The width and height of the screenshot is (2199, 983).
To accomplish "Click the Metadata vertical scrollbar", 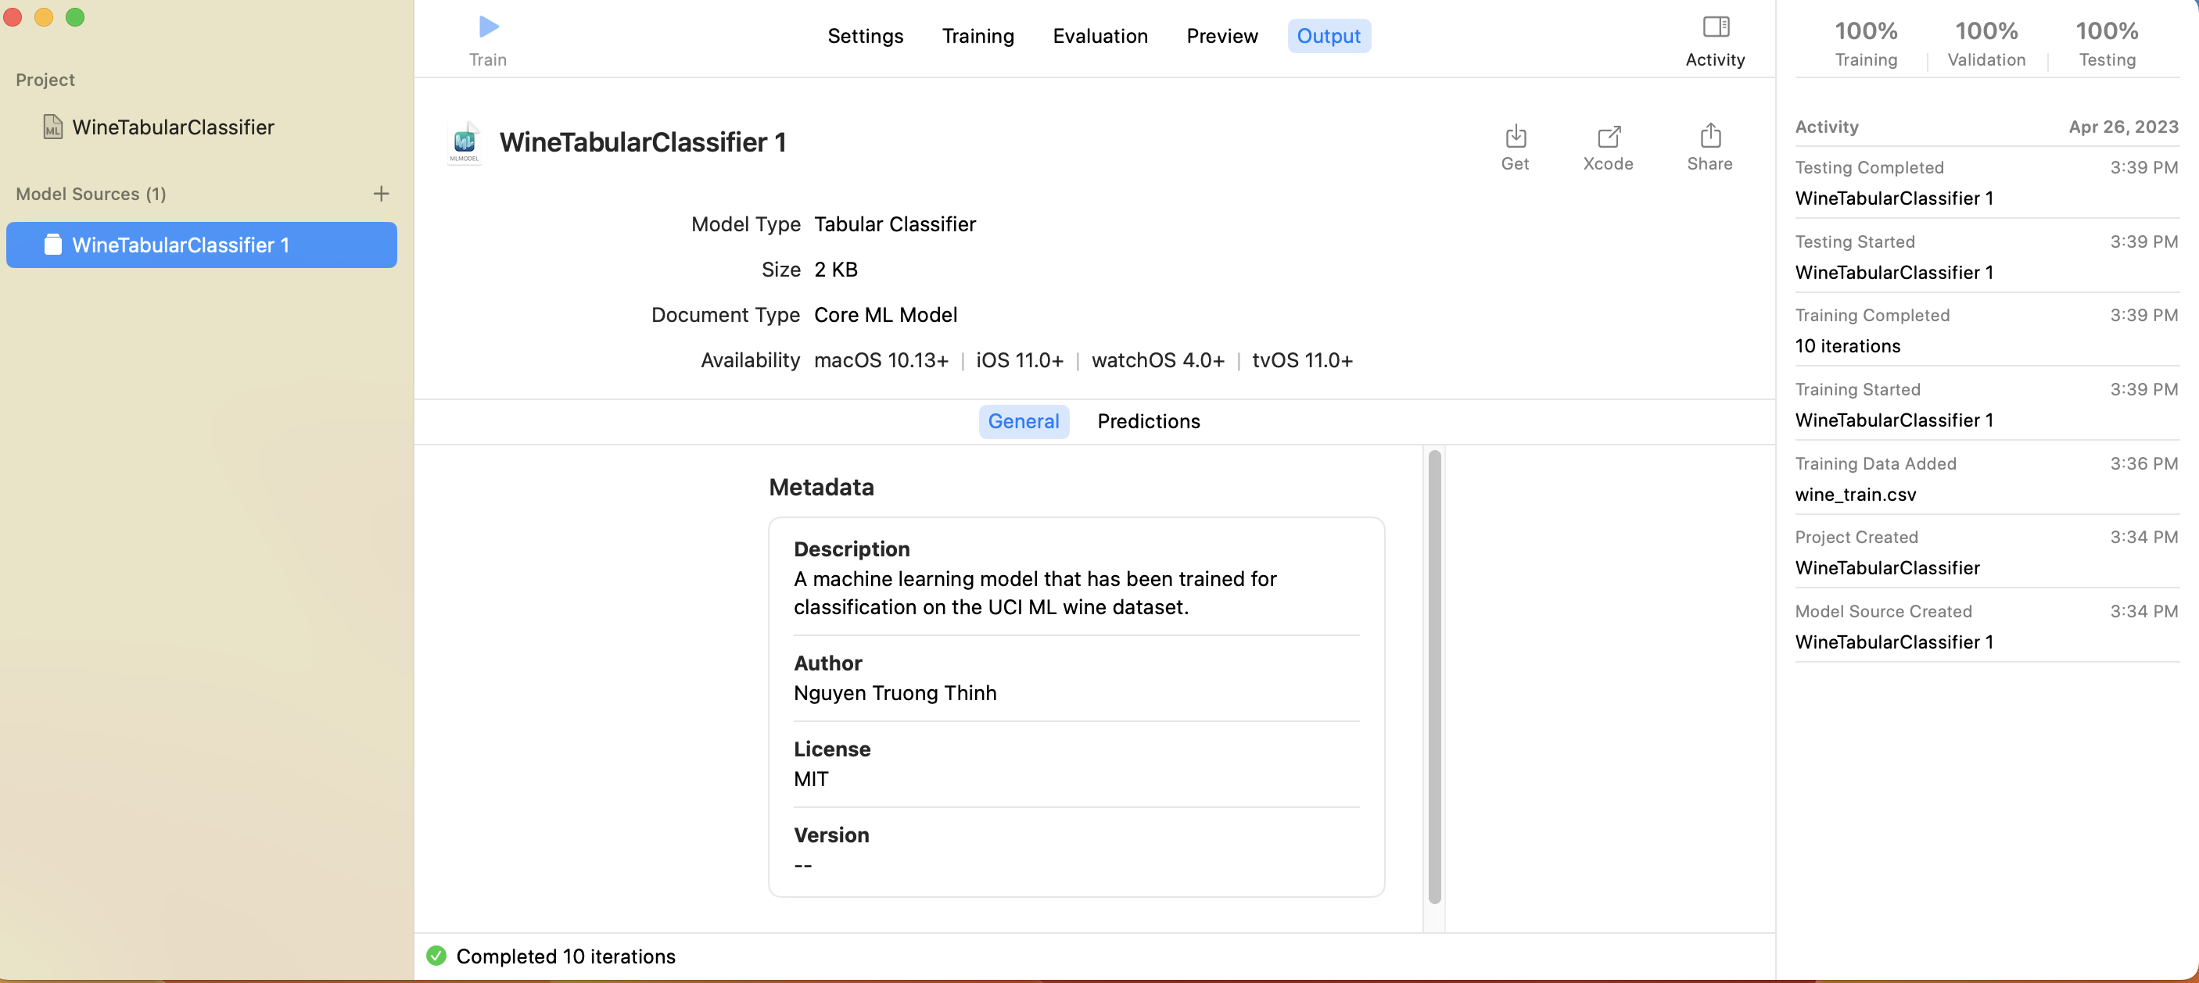I will tap(1434, 676).
